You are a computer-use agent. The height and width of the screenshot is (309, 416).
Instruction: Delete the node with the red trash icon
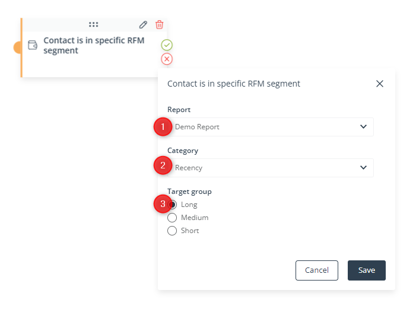coord(159,24)
